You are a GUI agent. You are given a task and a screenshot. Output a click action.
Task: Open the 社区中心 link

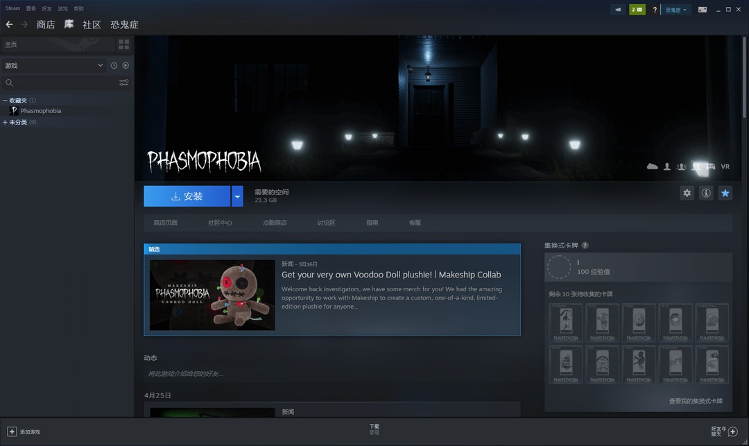(220, 223)
